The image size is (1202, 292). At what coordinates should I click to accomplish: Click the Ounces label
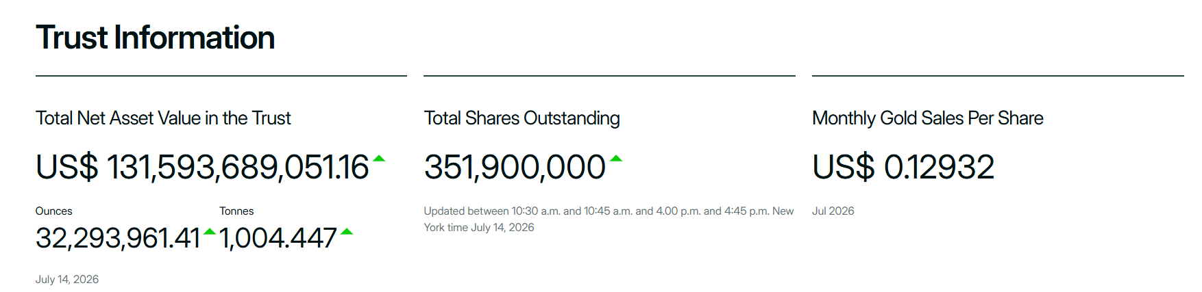pyautogui.click(x=54, y=211)
